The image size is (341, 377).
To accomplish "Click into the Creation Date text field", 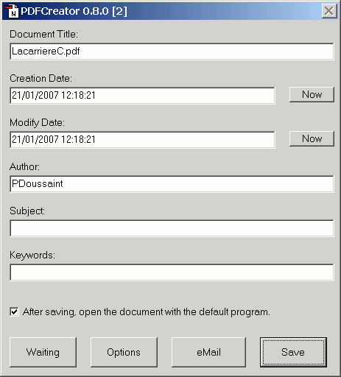I will (x=142, y=96).
